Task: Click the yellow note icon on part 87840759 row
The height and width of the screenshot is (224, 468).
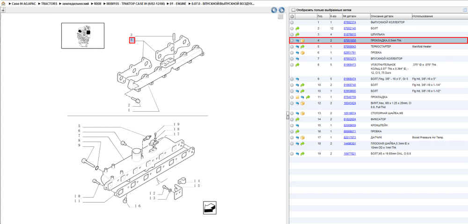Action: click(x=297, y=97)
